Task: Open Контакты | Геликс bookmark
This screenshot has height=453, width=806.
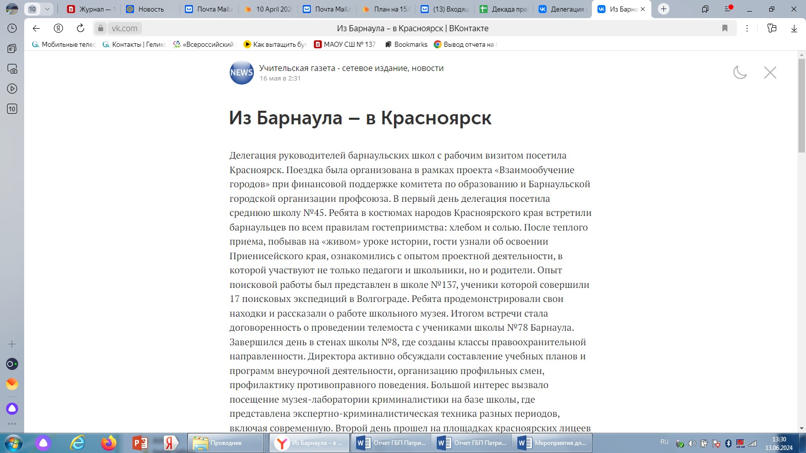Action: (x=134, y=44)
